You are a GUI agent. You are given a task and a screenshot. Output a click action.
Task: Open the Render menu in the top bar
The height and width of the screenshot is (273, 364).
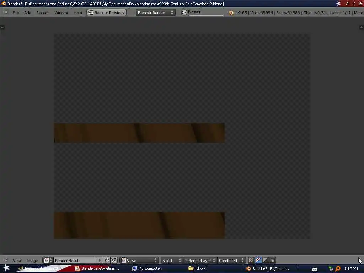[42, 13]
